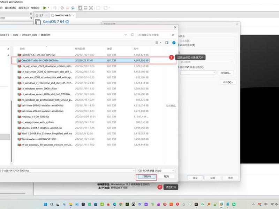Screen dimensions: 279x209
Task: Take a snapshot with the clock icon
Action: pos(62,8)
